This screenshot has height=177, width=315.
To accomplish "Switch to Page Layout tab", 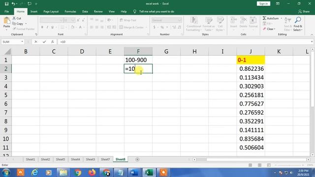I will (51, 12).
